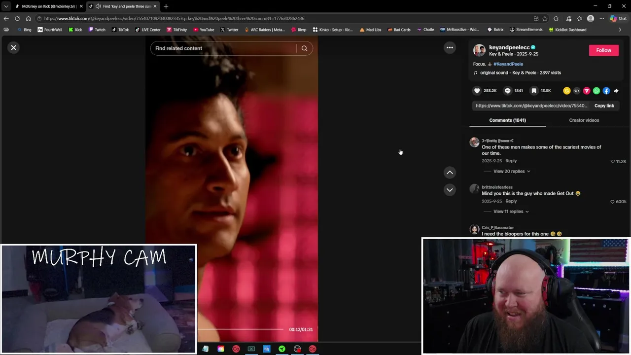Open the StreamElements bookmark

pyautogui.click(x=526, y=30)
